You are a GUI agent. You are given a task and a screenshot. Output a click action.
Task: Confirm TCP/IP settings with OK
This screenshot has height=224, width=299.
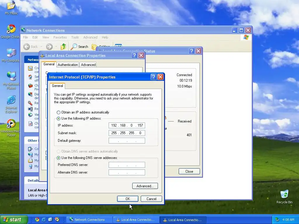click(128, 199)
